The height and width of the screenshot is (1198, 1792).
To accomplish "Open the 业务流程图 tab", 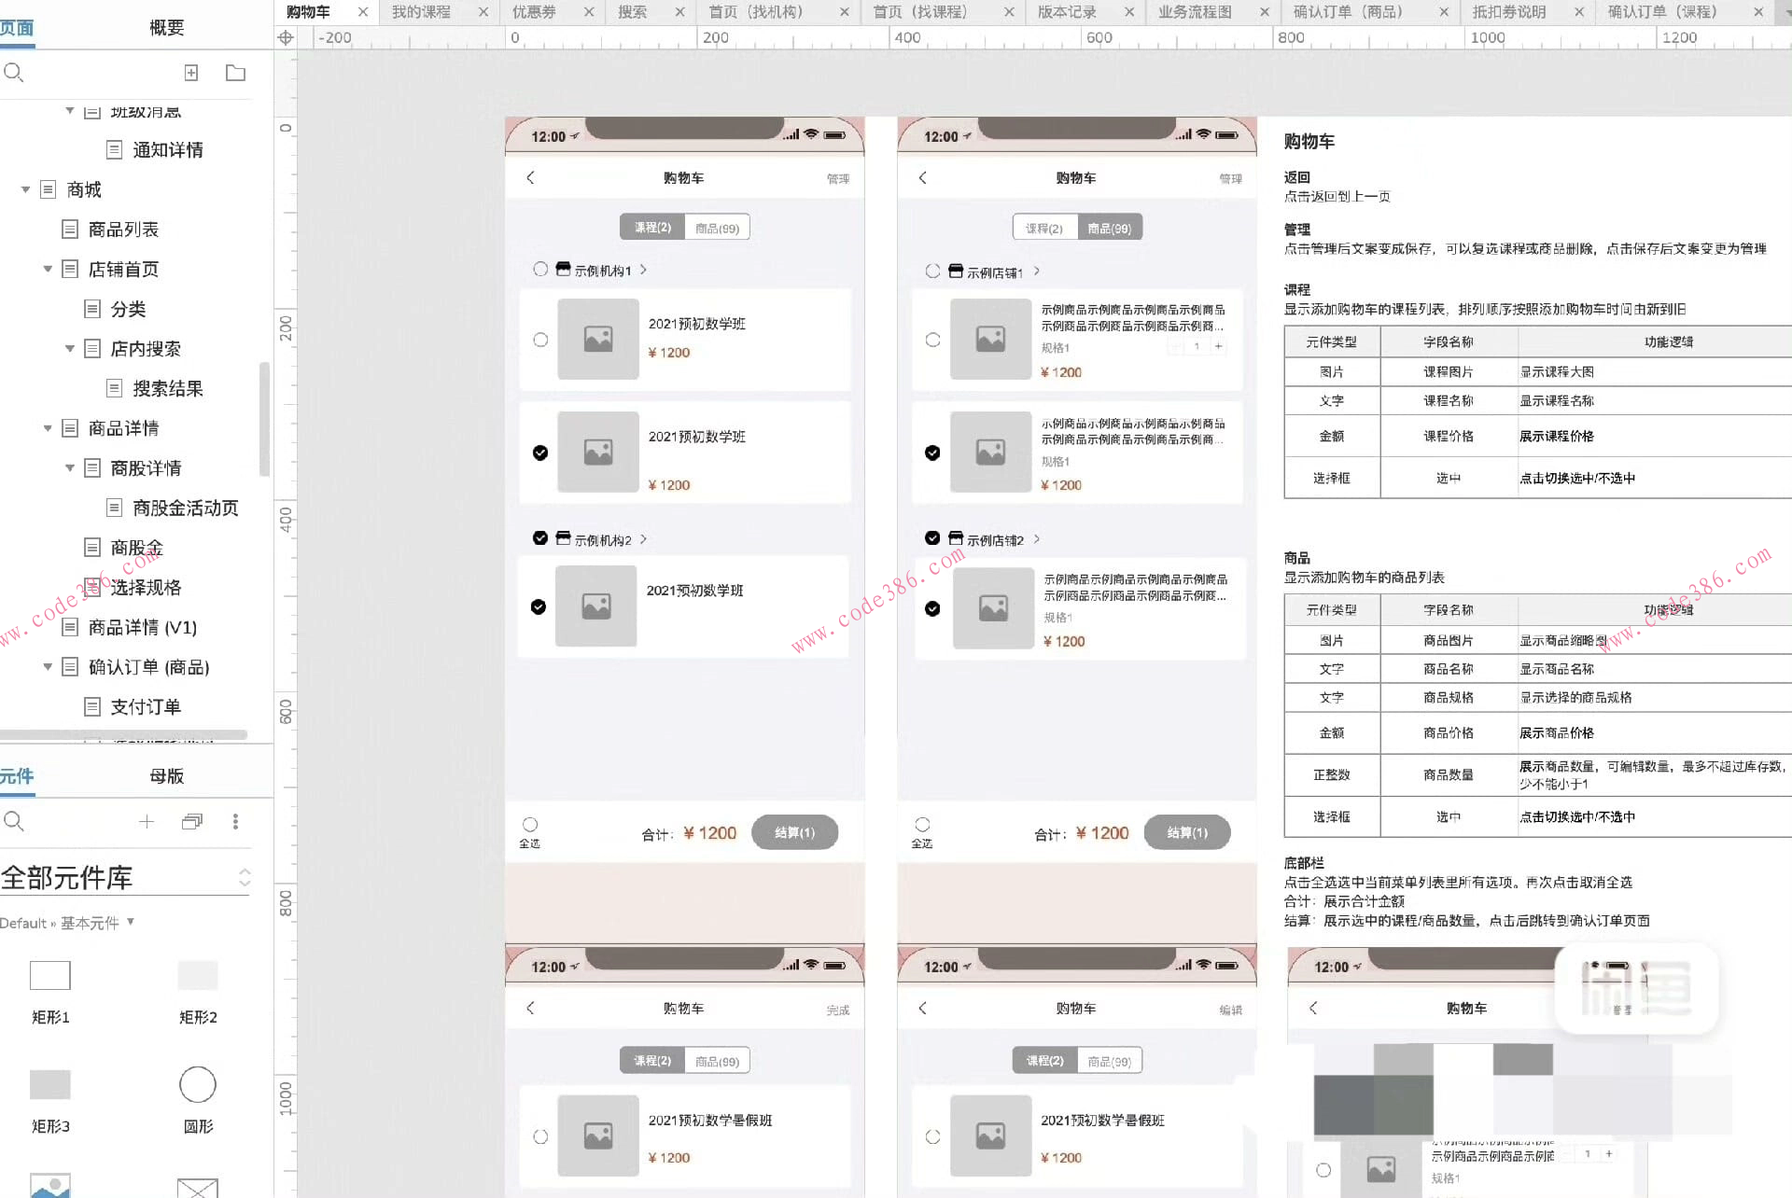I will 1195,12.
